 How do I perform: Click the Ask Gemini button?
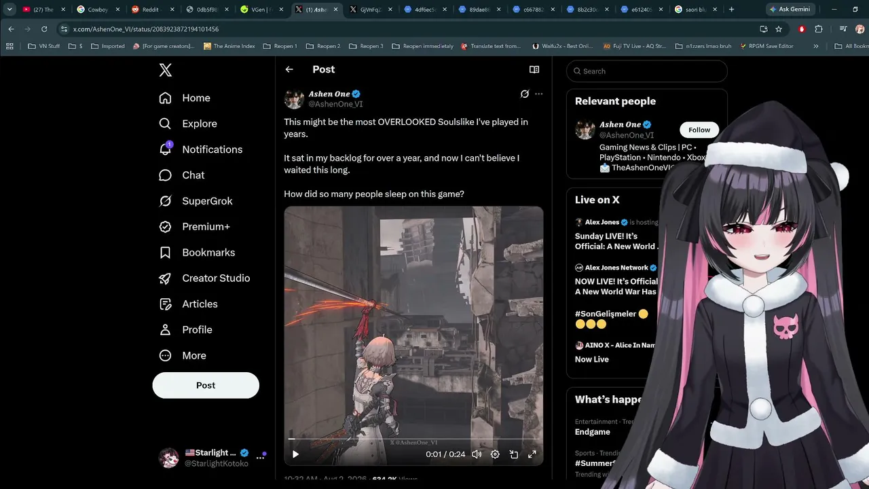coord(790,10)
